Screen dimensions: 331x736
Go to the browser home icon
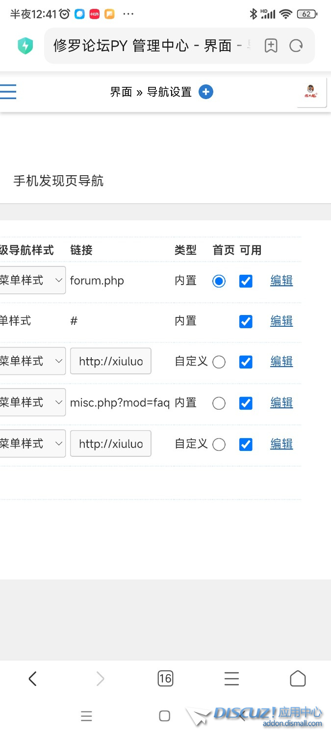(x=298, y=679)
